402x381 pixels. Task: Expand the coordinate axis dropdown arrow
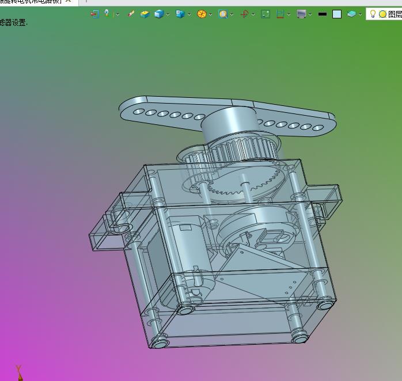coord(253,14)
